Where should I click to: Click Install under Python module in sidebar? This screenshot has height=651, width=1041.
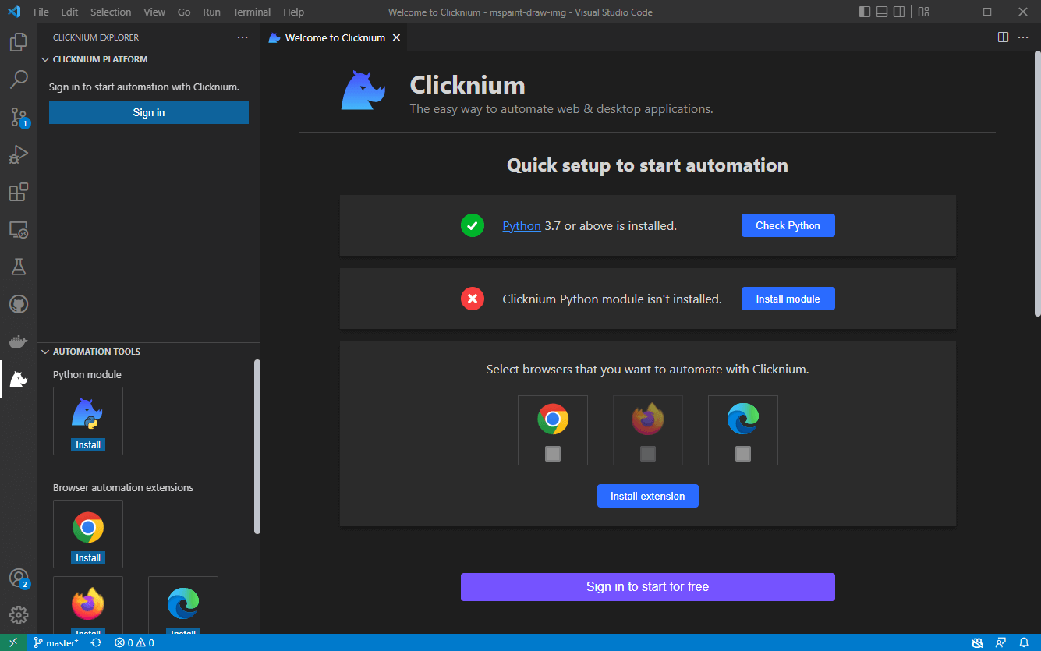(88, 444)
